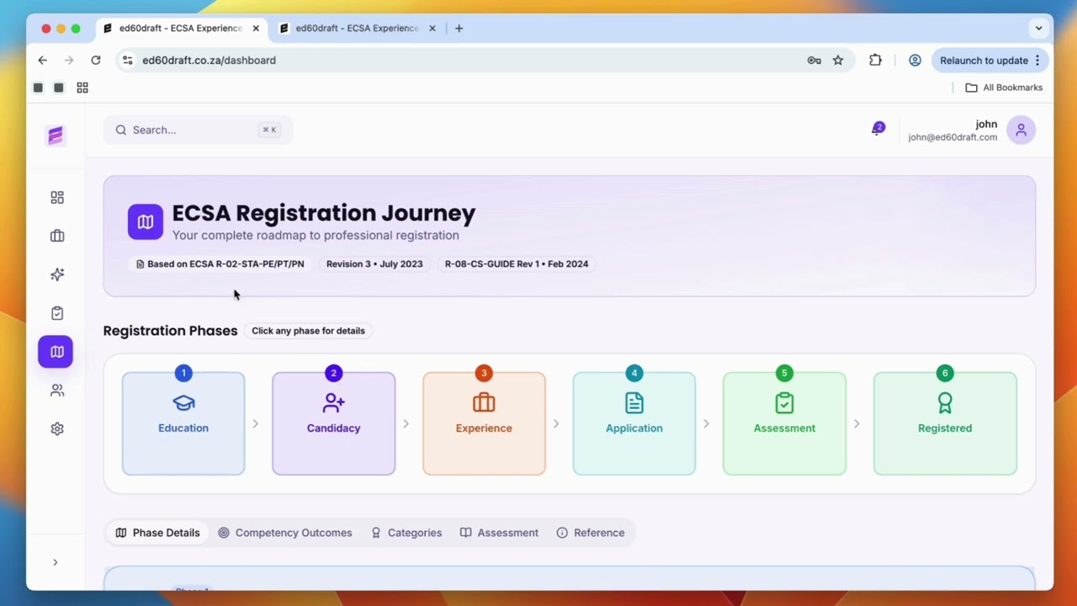
Task: Click the john@ed60draft.com email text
Action: tap(952, 138)
